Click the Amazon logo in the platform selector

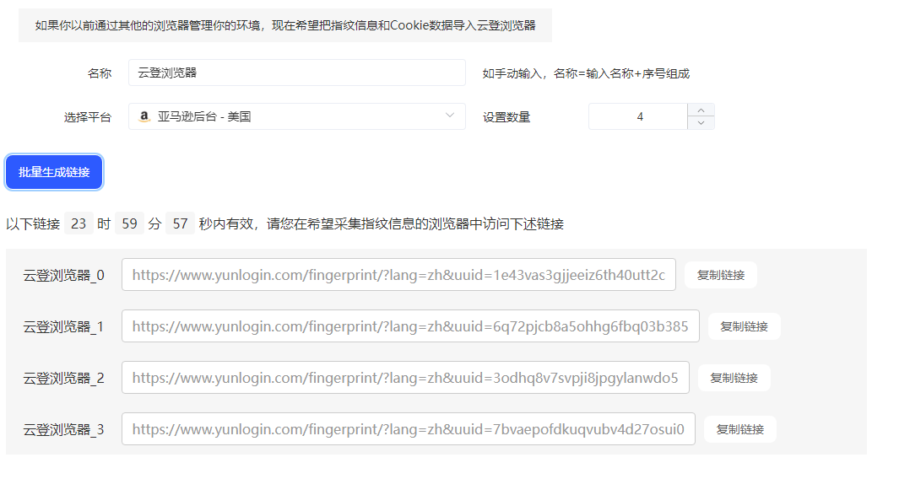pyautogui.click(x=144, y=116)
